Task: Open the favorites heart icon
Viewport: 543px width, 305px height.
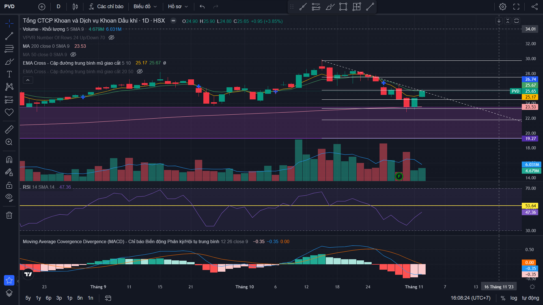Action: 9,112
